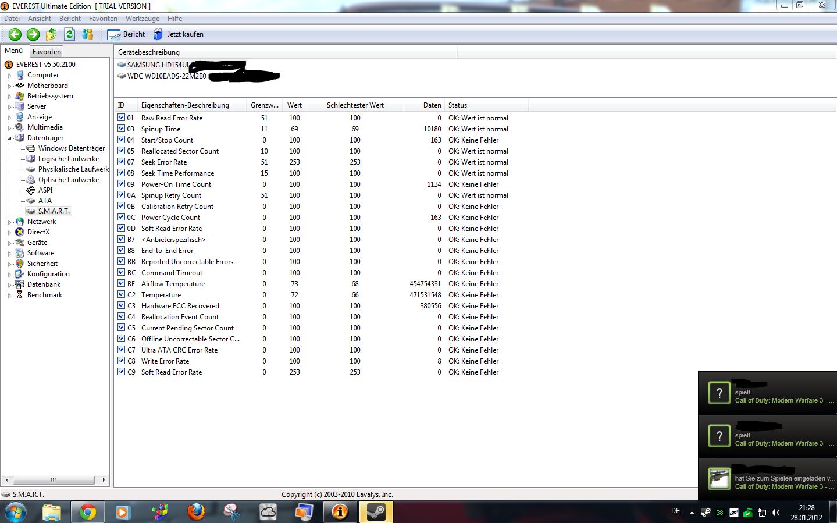Image resolution: width=837 pixels, height=523 pixels.
Task: Expand the Multimedia tree node
Action: click(x=9, y=128)
